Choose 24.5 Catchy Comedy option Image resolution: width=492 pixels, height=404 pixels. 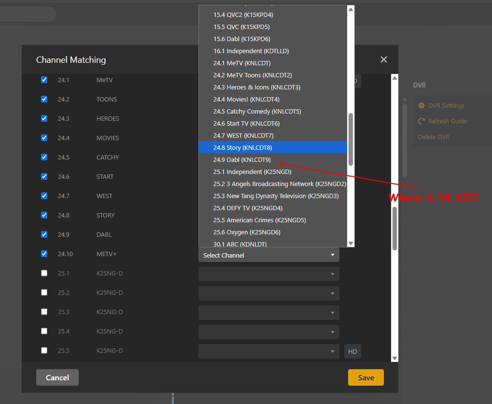click(273, 112)
